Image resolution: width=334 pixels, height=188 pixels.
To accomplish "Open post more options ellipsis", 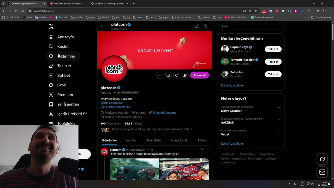I will pos(207,150).
